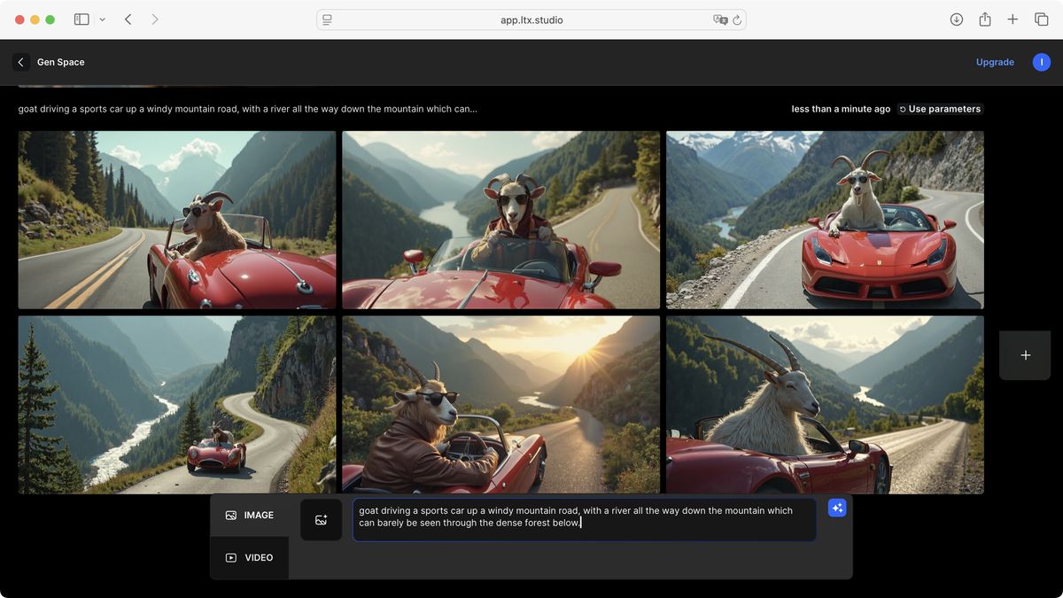This screenshot has width=1063, height=598.
Task: Click the plus tile beside the results
Action: click(1025, 355)
